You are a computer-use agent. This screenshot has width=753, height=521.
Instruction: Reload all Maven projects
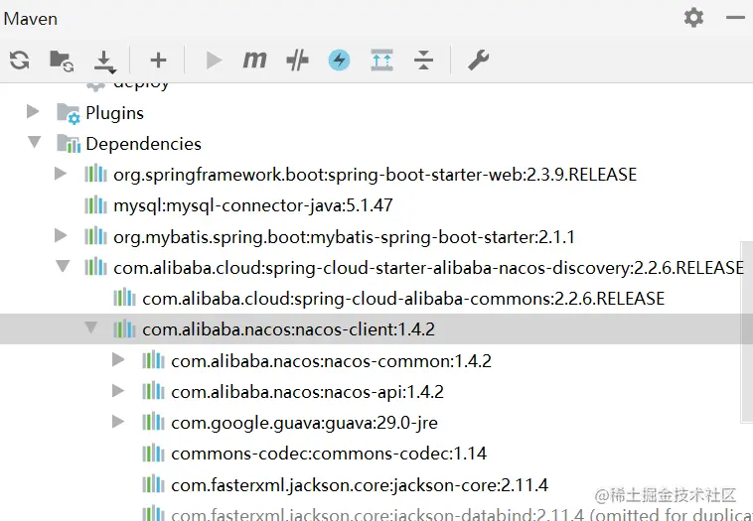[19, 61]
